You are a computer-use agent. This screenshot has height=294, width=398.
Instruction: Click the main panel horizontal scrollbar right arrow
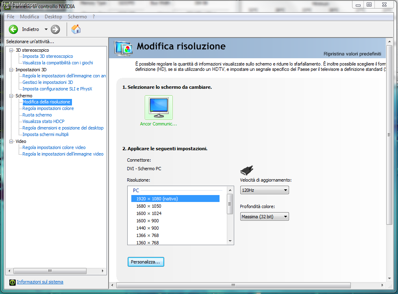pyautogui.click(x=383, y=285)
